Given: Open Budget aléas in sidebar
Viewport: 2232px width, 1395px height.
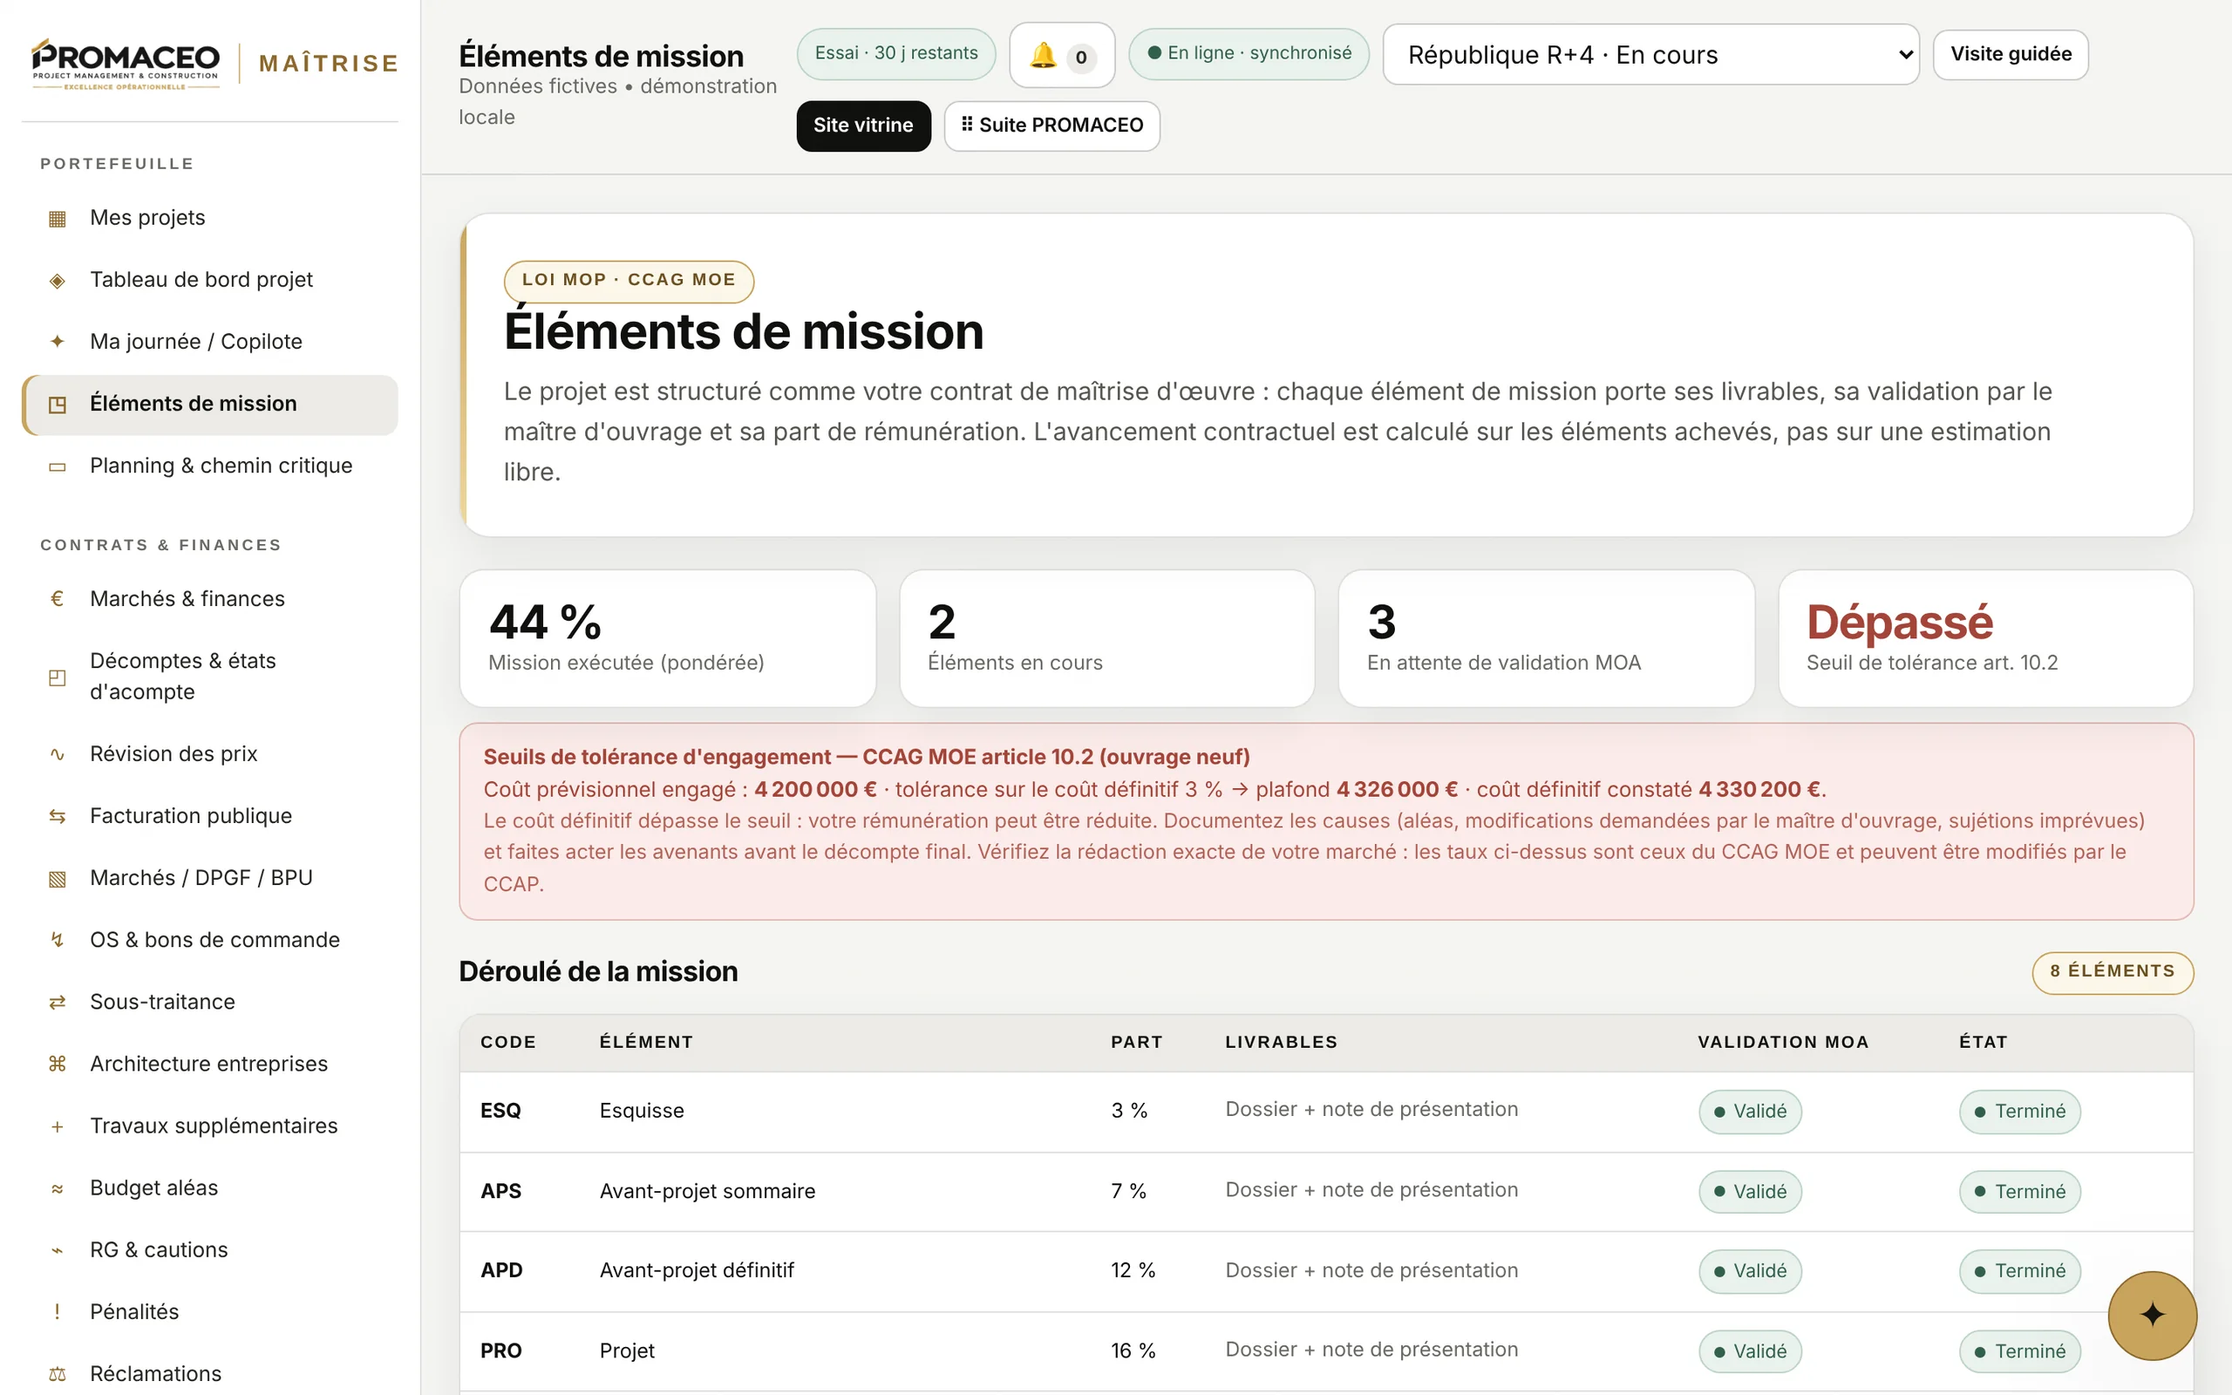Looking at the screenshot, I should [209, 1187].
